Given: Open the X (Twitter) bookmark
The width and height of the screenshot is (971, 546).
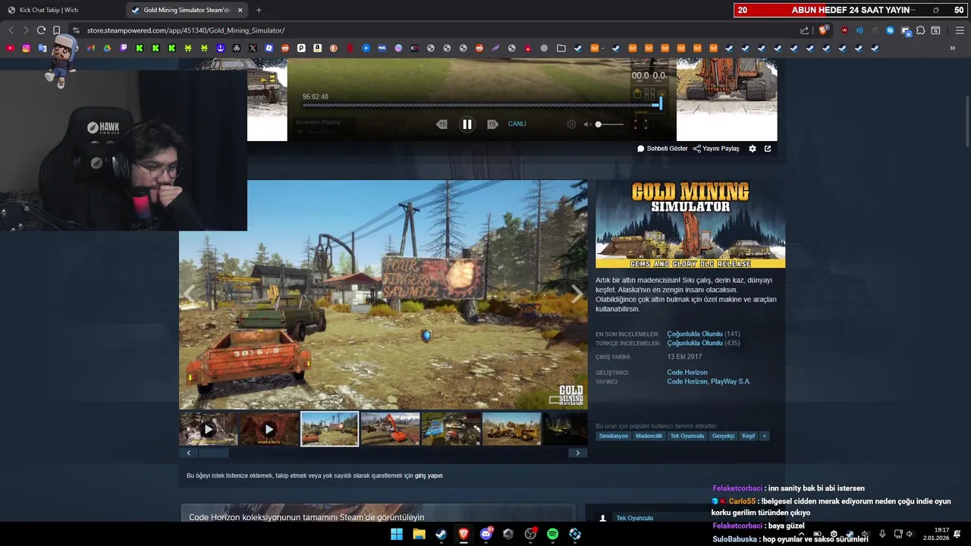Looking at the screenshot, I should coord(253,48).
